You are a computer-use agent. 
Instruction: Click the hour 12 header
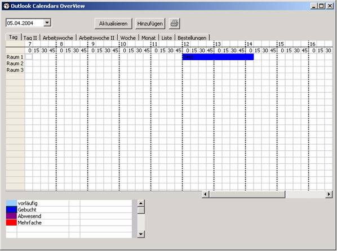tap(187, 44)
